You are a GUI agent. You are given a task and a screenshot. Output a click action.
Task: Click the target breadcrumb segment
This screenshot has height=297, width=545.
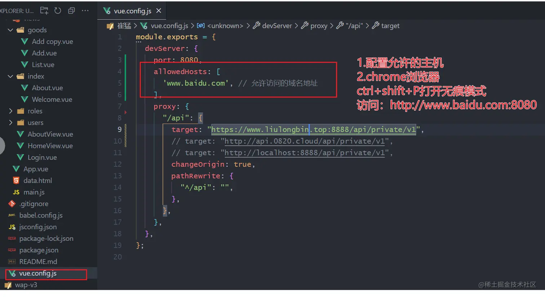(x=390, y=26)
